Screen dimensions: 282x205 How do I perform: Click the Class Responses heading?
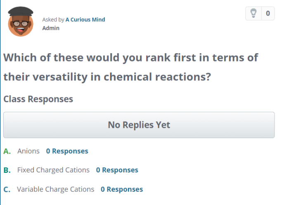(x=38, y=99)
